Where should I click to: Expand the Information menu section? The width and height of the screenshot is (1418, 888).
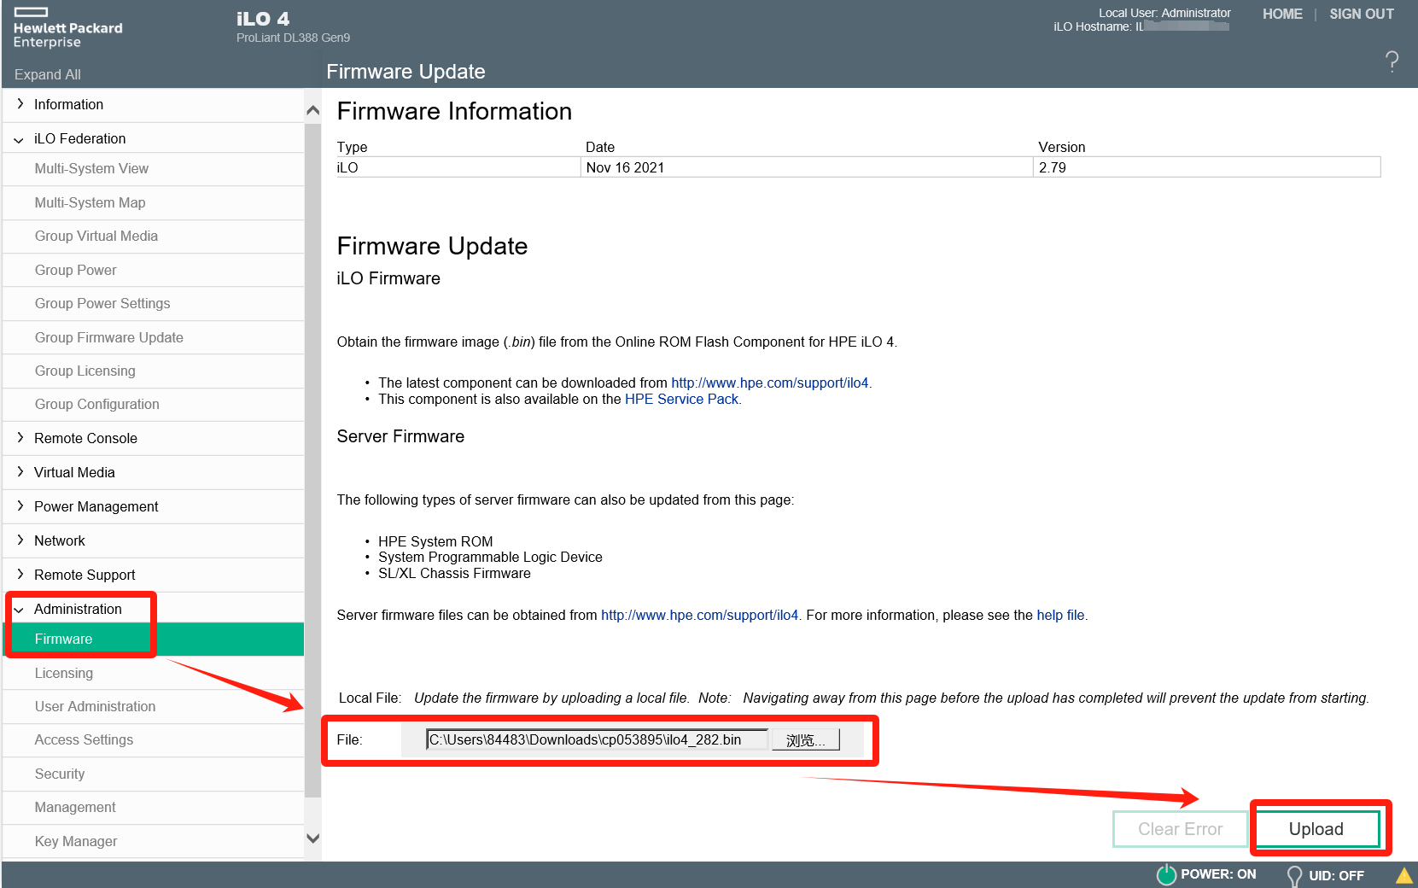68,104
